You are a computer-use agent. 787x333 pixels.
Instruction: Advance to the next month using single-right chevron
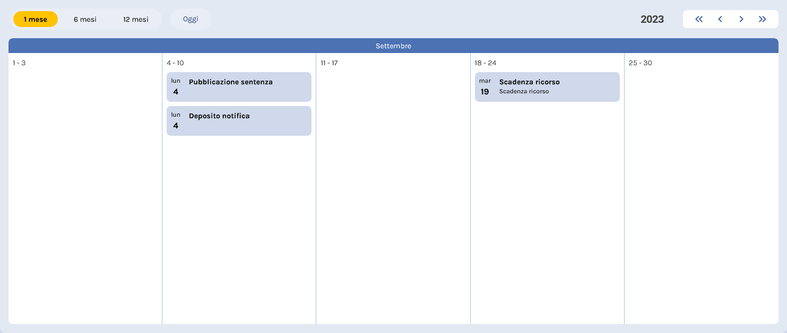pyautogui.click(x=741, y=19)
